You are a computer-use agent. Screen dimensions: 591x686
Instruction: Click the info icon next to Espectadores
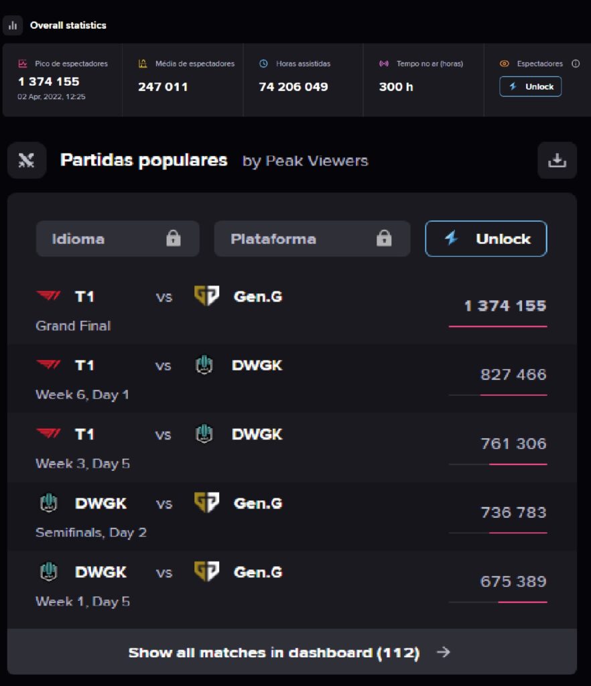(575, 64)
